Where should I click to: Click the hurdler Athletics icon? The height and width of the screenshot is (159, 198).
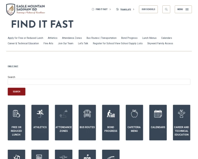point(40,114)
